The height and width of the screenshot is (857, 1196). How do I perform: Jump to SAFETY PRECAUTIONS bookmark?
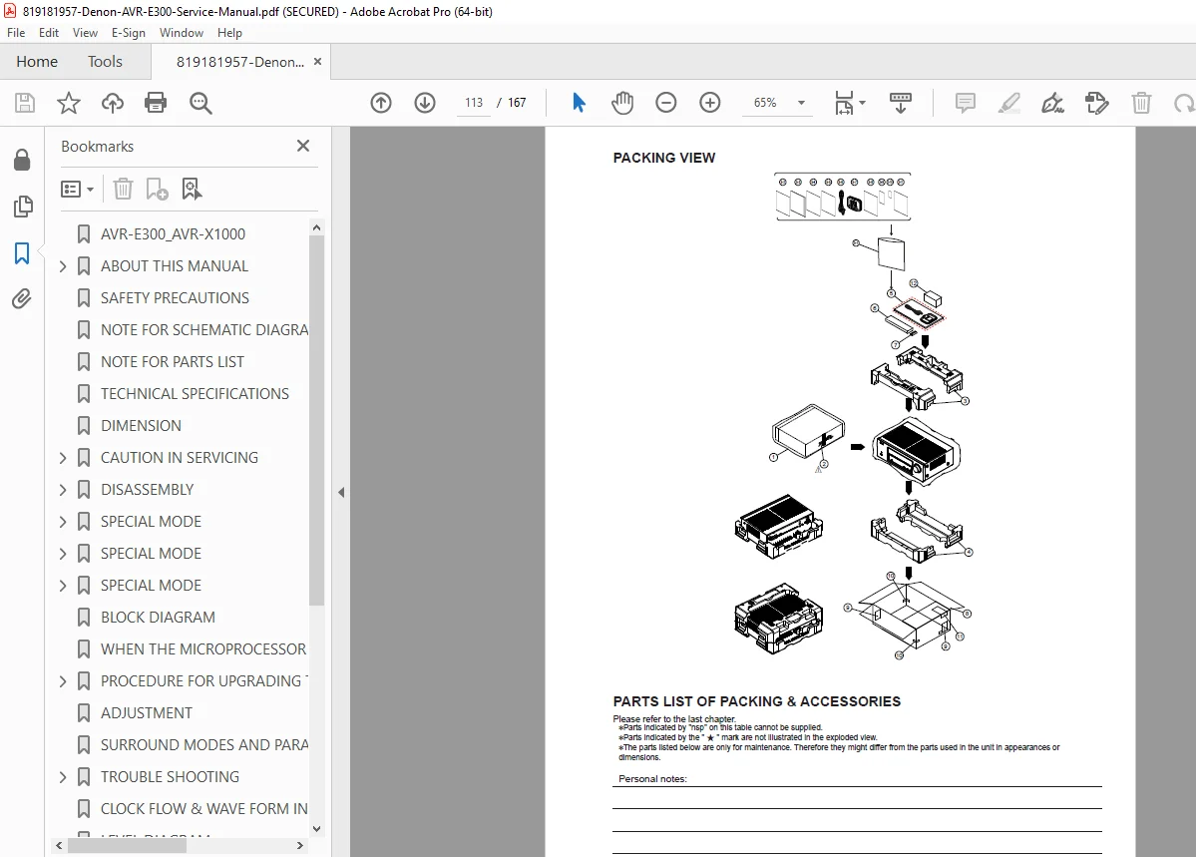tap(175, 298)
